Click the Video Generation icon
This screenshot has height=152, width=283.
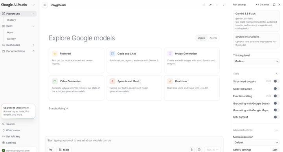(x=55, y=81)
